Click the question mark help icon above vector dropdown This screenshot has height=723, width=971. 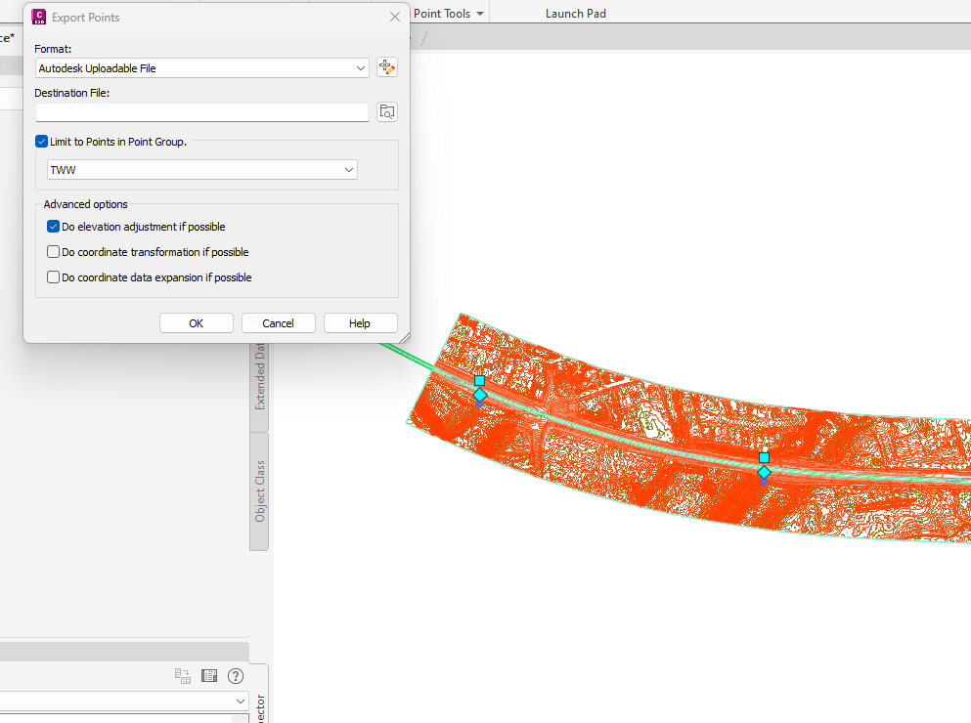(235, 675)
